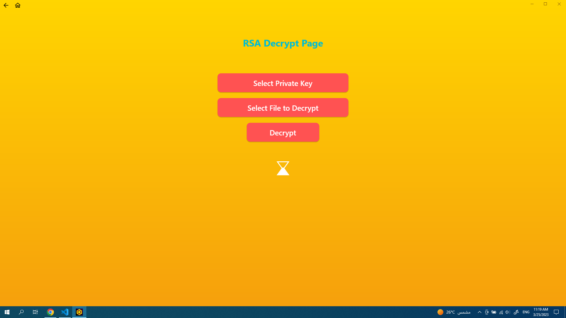Expand the system tray hidden icons
This screenshot has width=566, height=318.
479,312
